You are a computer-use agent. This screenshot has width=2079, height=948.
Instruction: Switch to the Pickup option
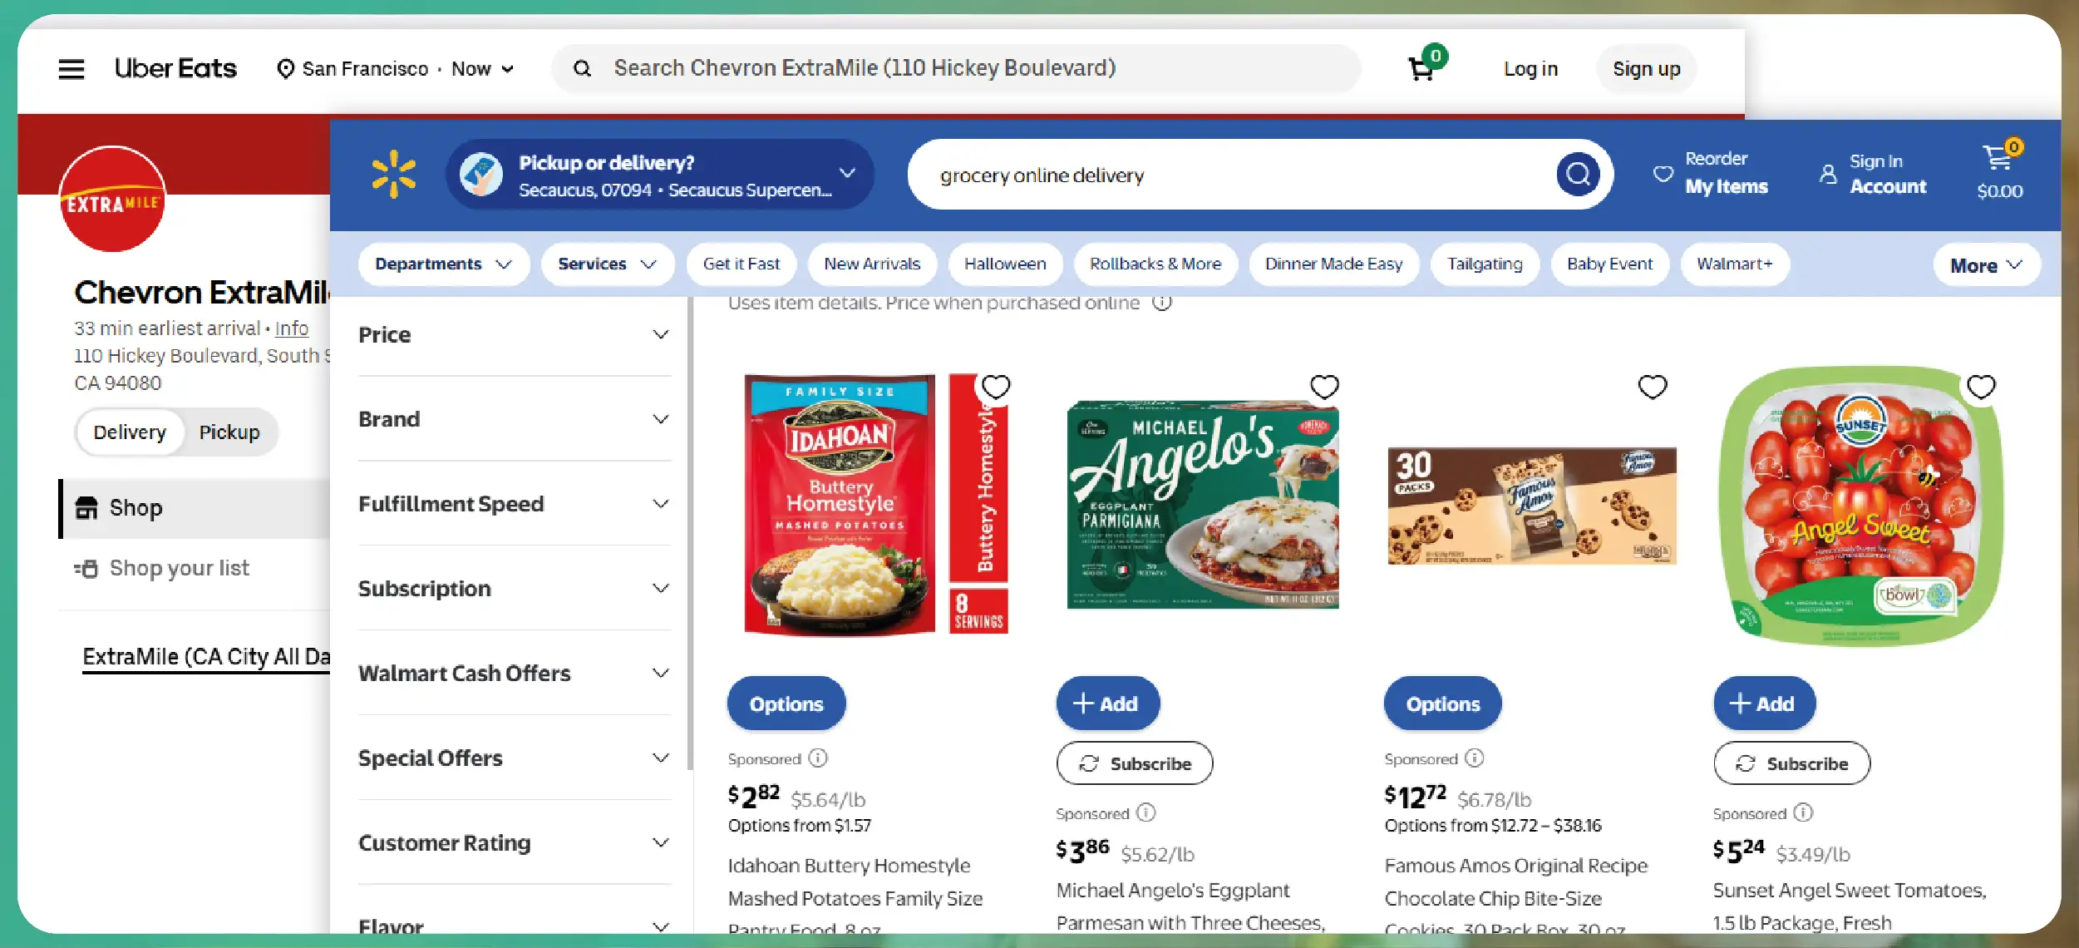[x=229, y=432]
